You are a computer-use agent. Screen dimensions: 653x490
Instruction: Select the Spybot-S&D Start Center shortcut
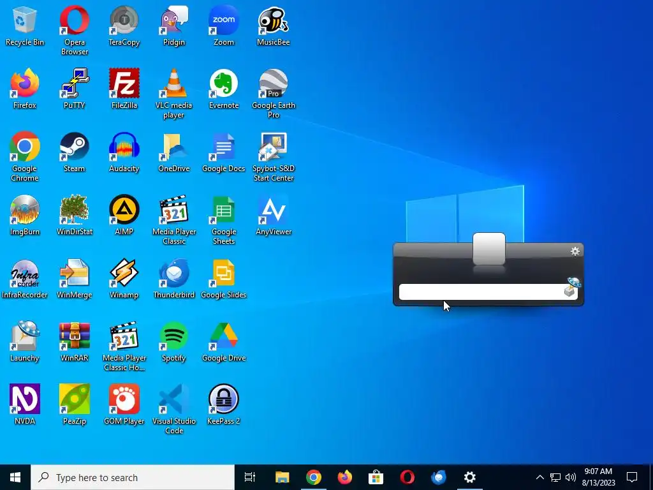tap(273, 157)
